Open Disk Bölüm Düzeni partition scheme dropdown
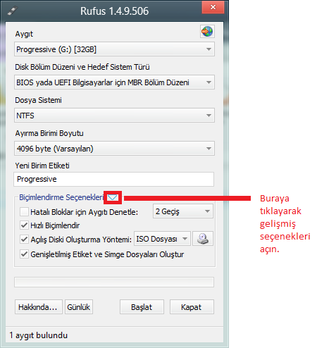 click(x=114, y=82)
